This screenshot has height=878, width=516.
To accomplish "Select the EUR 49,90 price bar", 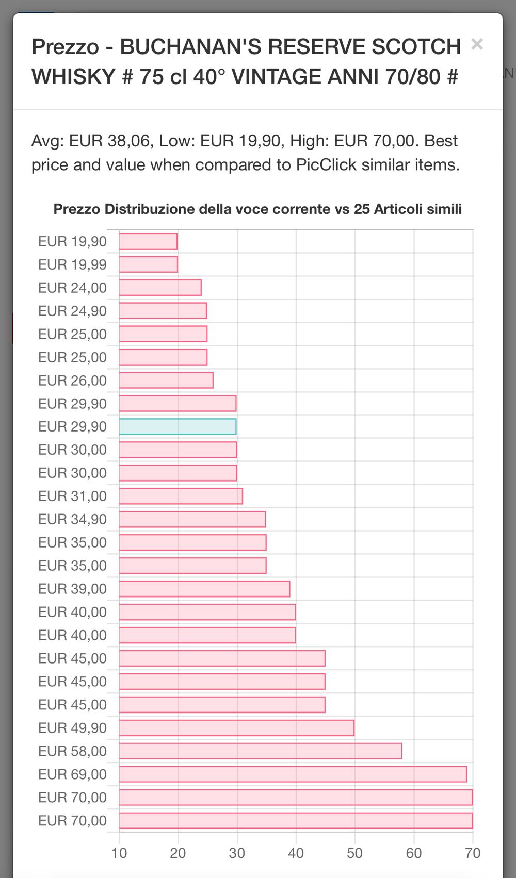I will (x=236, y=728).
